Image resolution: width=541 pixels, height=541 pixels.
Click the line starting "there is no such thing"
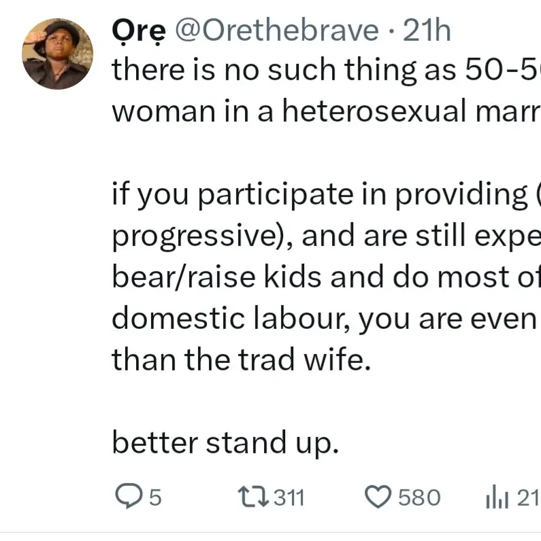[325, 70]
